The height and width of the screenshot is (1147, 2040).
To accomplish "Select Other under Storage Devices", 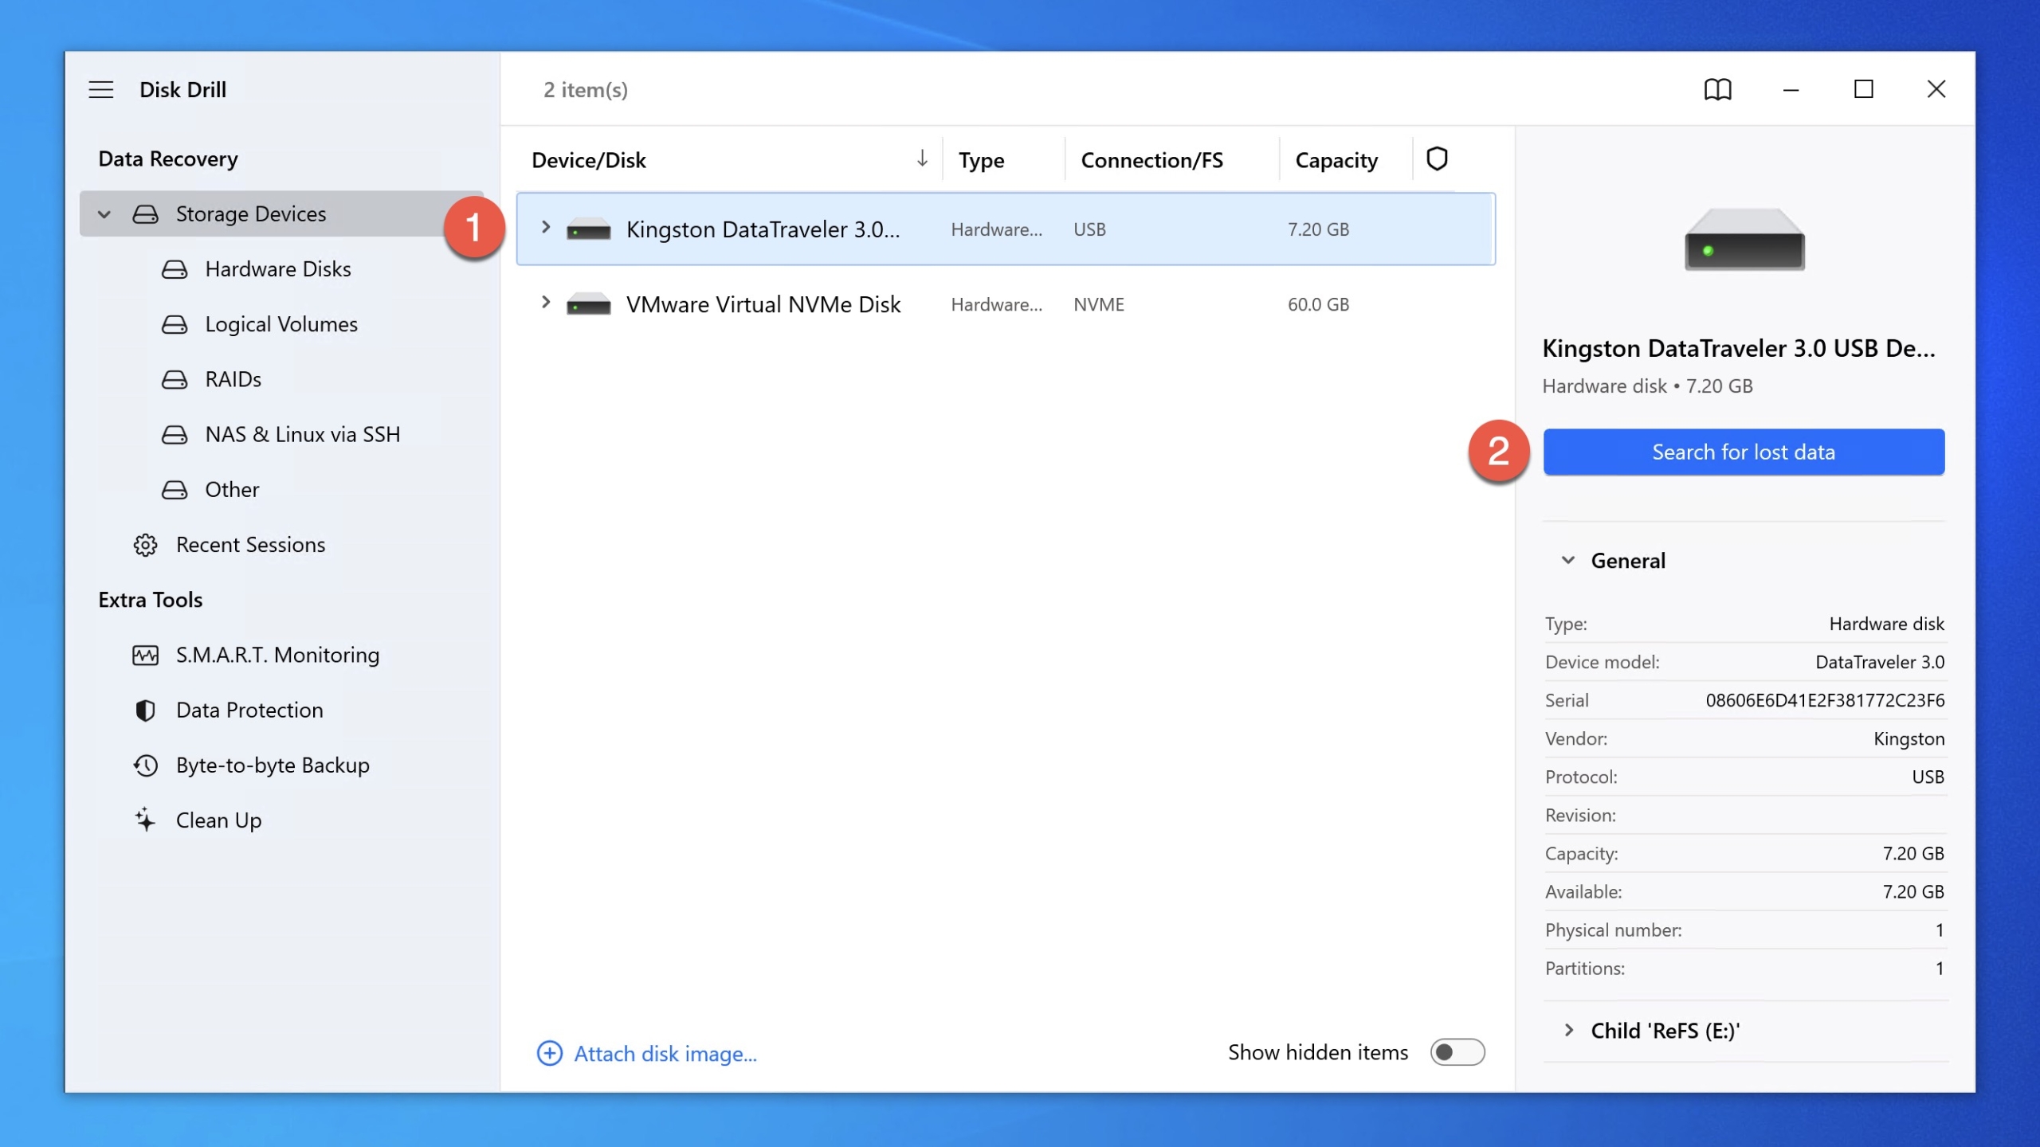I will click(x=232, y=489).
